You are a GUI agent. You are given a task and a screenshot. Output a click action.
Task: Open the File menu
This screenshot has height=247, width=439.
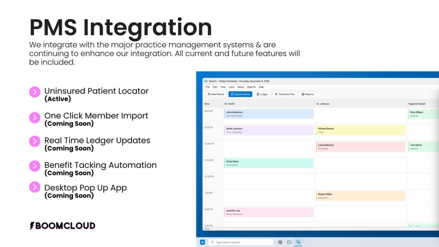coord(208,87)
